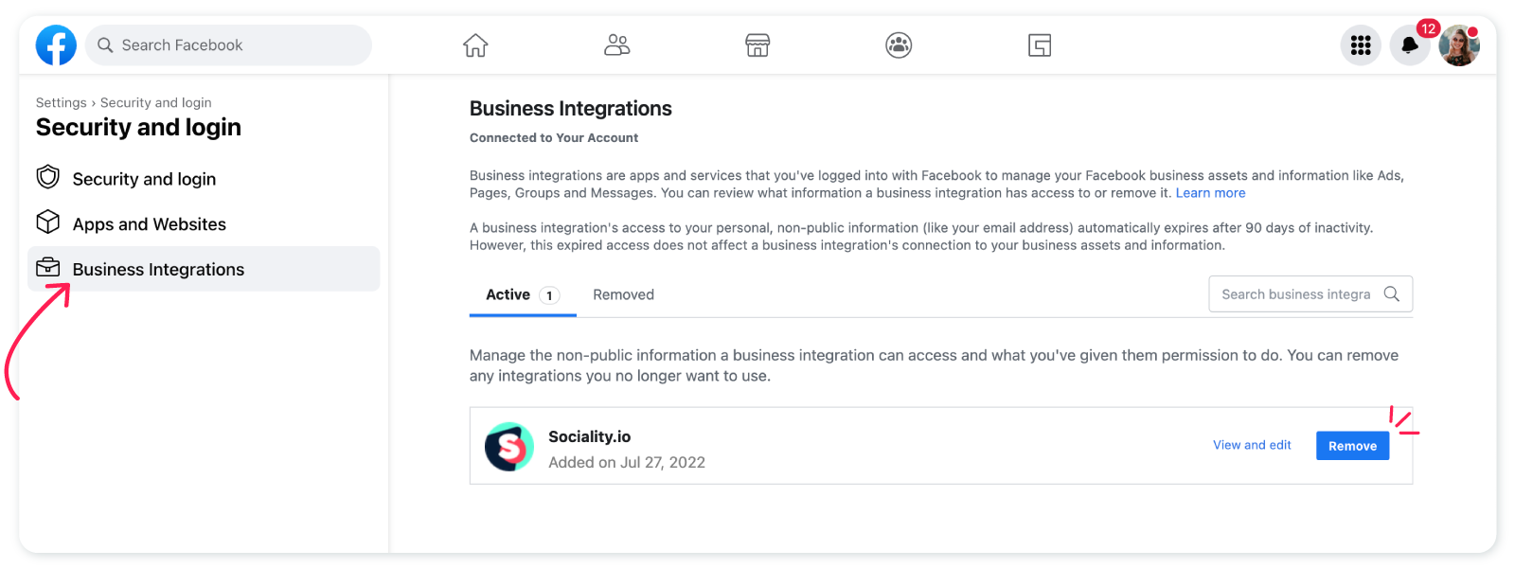1515x568 pixels.
Task: Click View and edit for Sociality.io
Action: coord(1252,445)
